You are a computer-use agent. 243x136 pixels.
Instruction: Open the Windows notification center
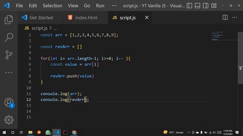tap(237, 133)
